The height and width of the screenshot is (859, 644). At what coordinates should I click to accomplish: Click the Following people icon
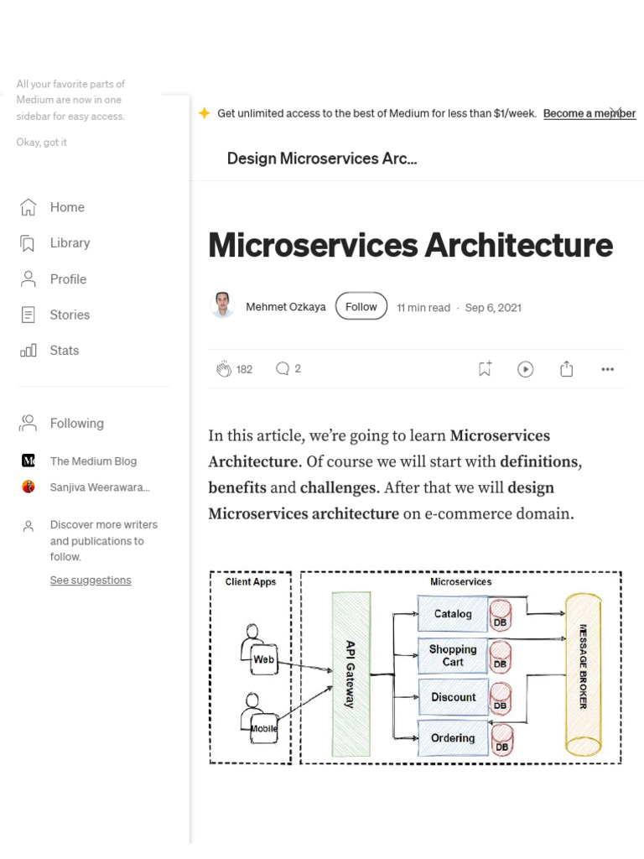[x=28, y=423]
